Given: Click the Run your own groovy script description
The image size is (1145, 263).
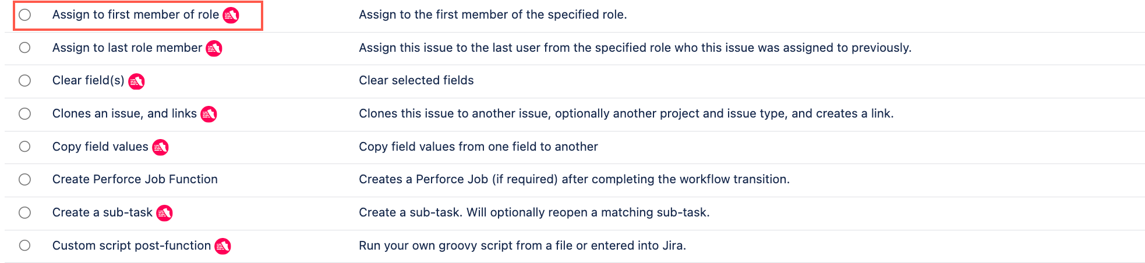Looking at the screenshot, I should [x=522, y=246].
